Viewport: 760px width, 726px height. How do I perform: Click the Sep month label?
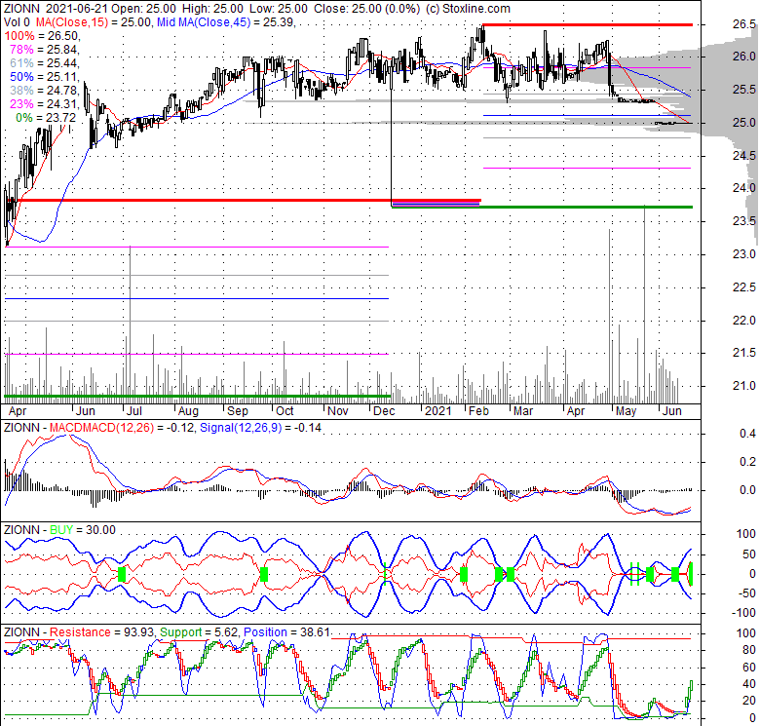(x=238, y=411)
